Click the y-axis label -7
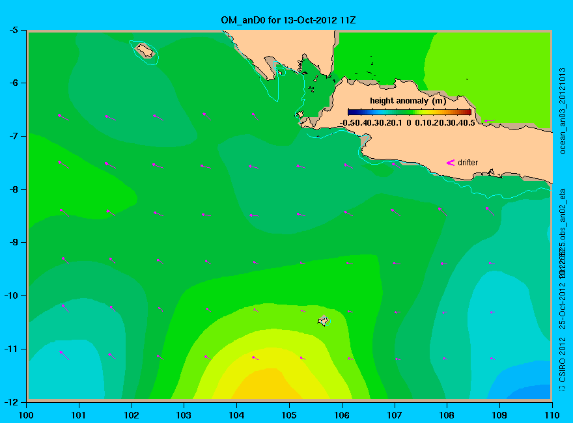Screen dimensions: 573x423 click(x=13, y=136)
